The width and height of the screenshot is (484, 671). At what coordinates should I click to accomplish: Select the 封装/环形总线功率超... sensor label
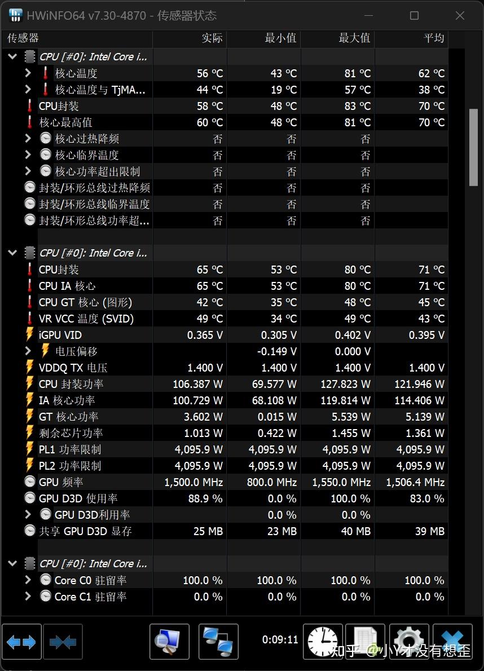point(94,221)
